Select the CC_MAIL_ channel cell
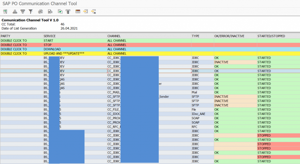This screenshot has height=164, width=300. click(x=149, y=92)
